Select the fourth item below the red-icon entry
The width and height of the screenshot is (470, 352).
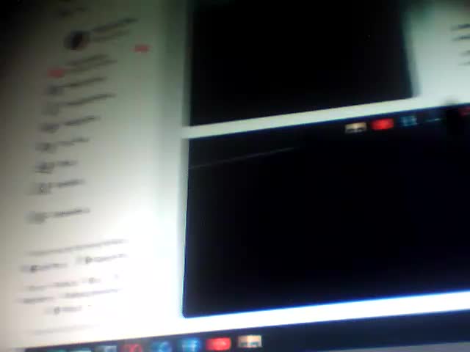pyautogui.click(x=47, y=146)
